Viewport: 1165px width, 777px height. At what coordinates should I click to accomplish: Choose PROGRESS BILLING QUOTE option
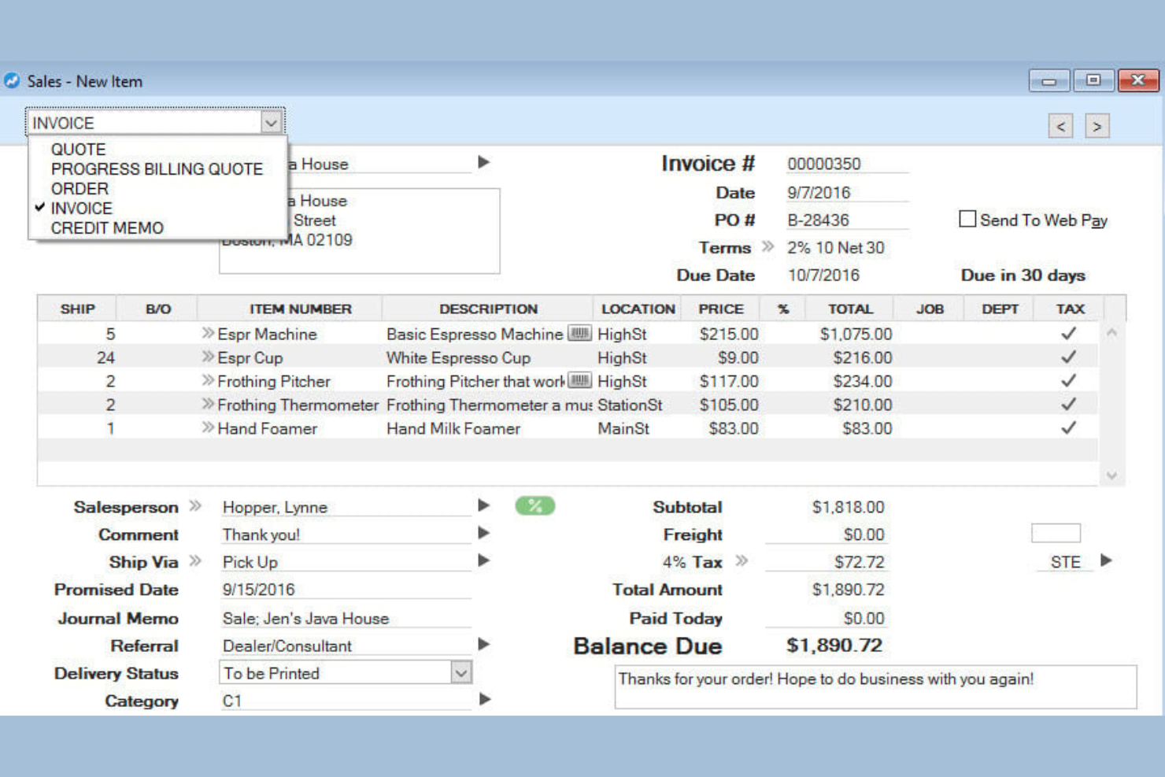click(157, 169)
